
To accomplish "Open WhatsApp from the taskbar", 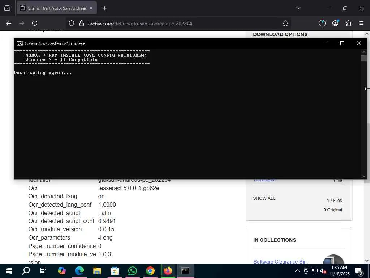I will coord(132,271).
